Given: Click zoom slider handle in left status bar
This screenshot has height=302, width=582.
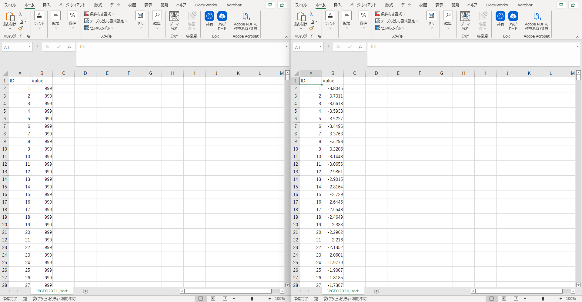Looking at the screenshot, I should 252,299.
